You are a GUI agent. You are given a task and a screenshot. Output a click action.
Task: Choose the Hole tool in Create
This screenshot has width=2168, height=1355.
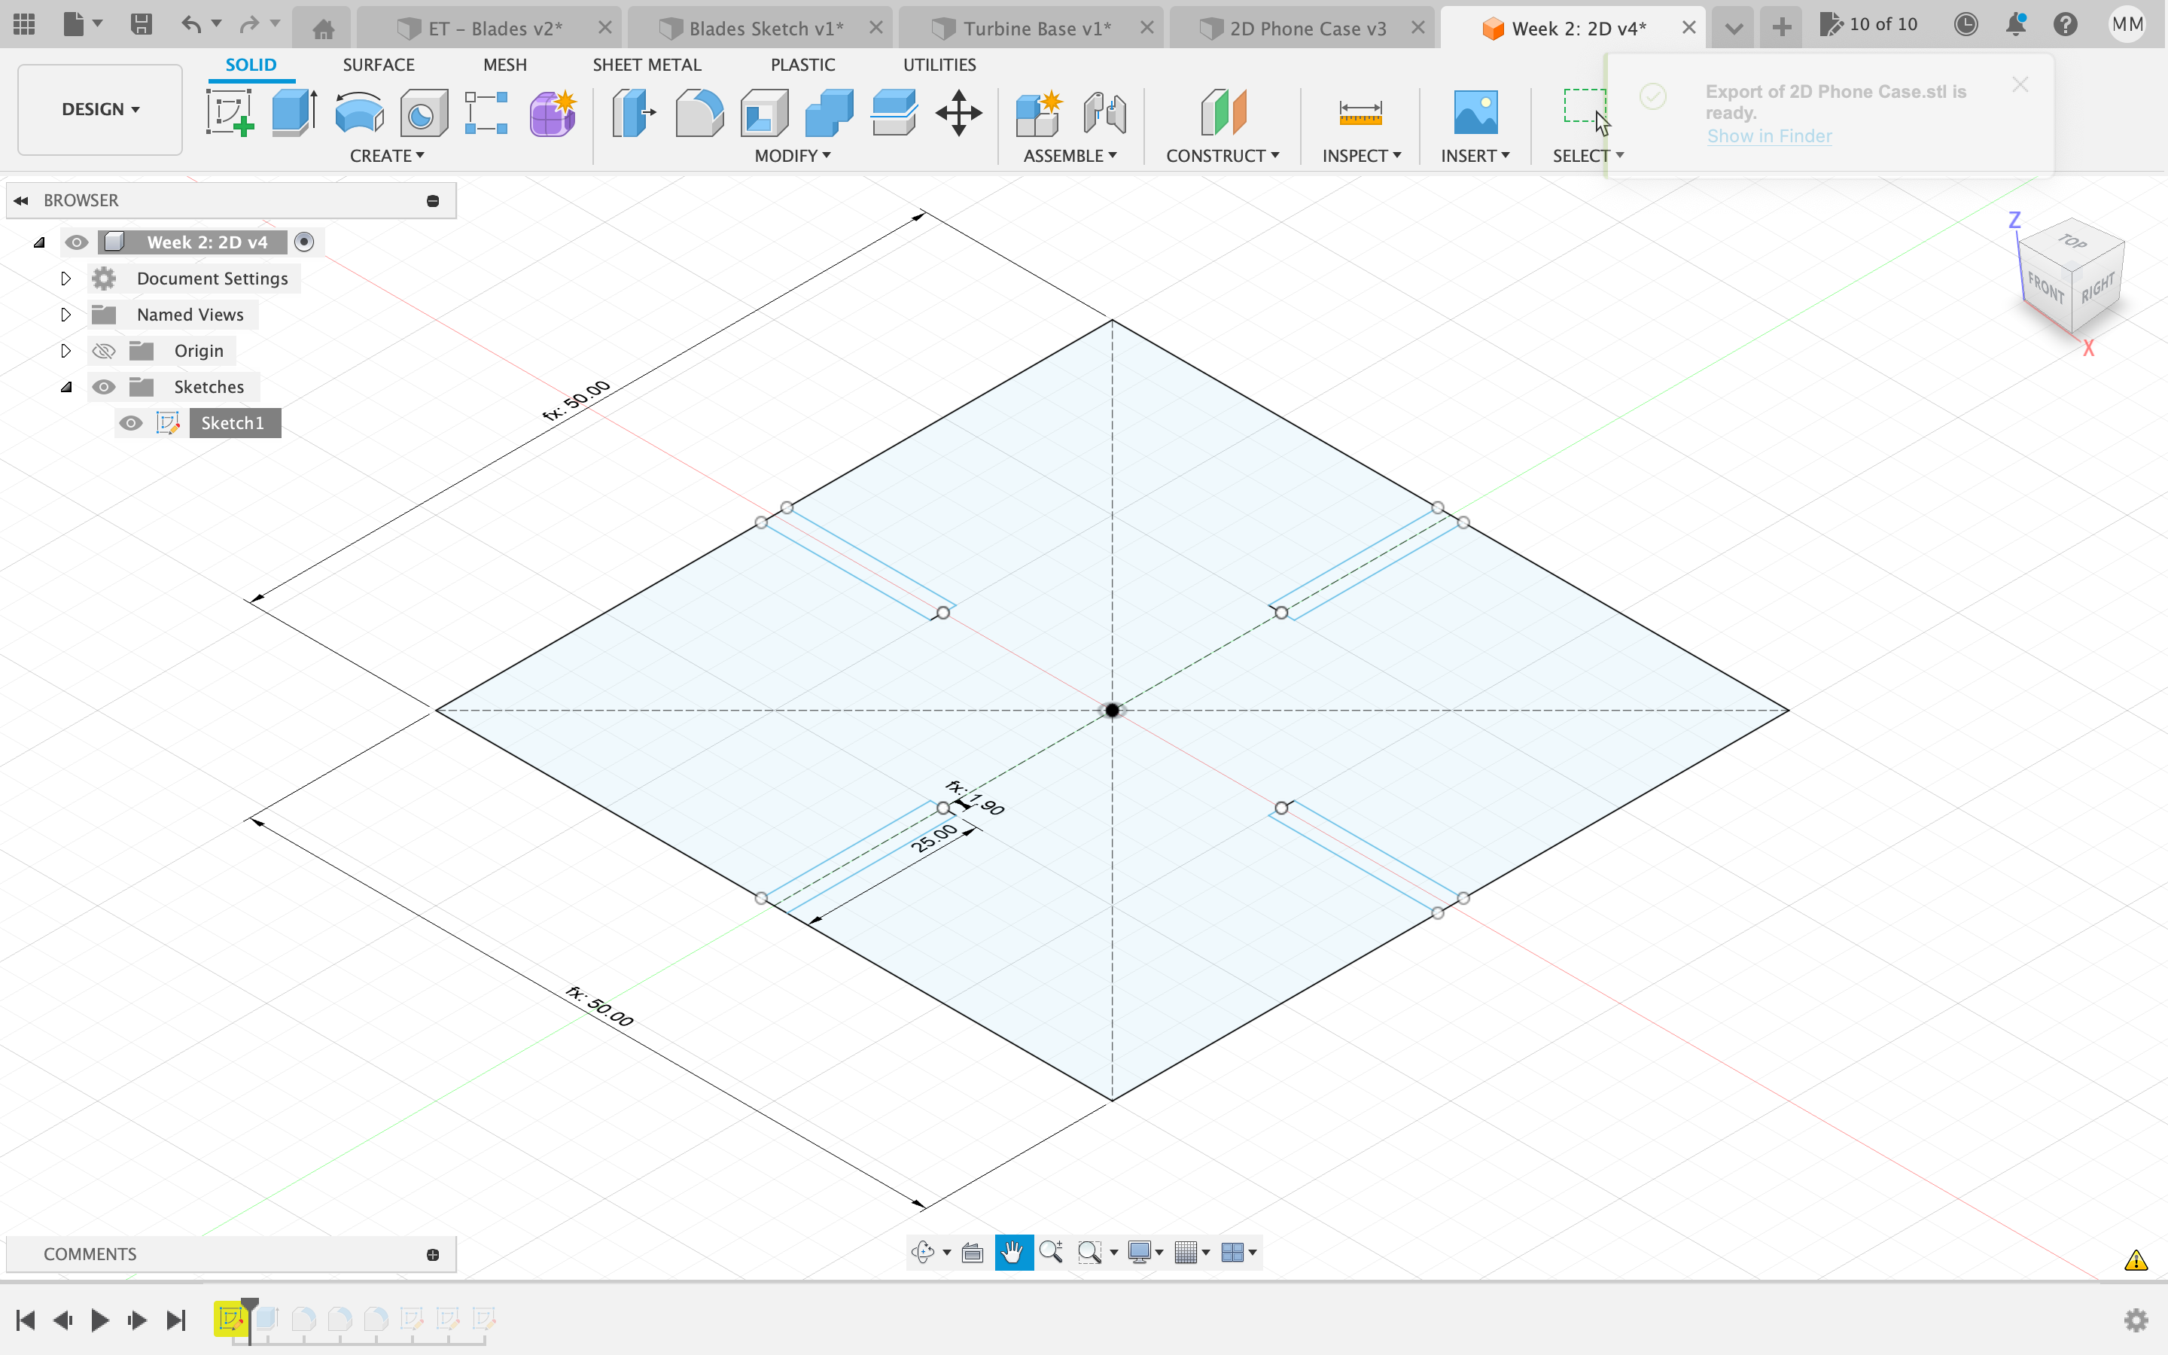[423, 113]
